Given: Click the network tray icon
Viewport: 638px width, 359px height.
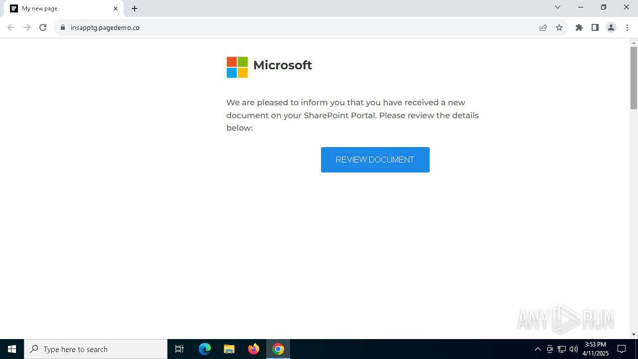Looking at the screenshot, I should pyautogui.click(x=562, y=349).
